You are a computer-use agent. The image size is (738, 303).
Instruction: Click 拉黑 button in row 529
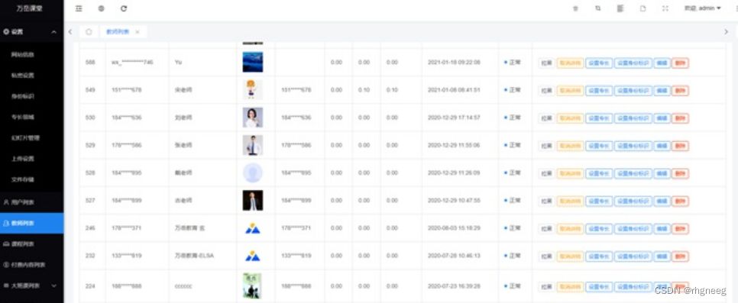tap(546, 147)
